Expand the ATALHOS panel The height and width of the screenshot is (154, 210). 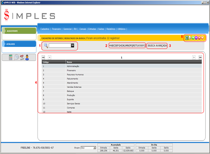[18, 44]
